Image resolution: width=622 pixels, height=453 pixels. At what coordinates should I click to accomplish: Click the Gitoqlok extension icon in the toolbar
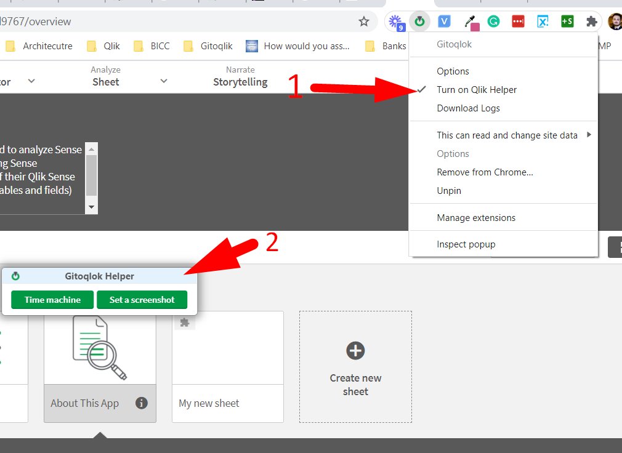419,22
